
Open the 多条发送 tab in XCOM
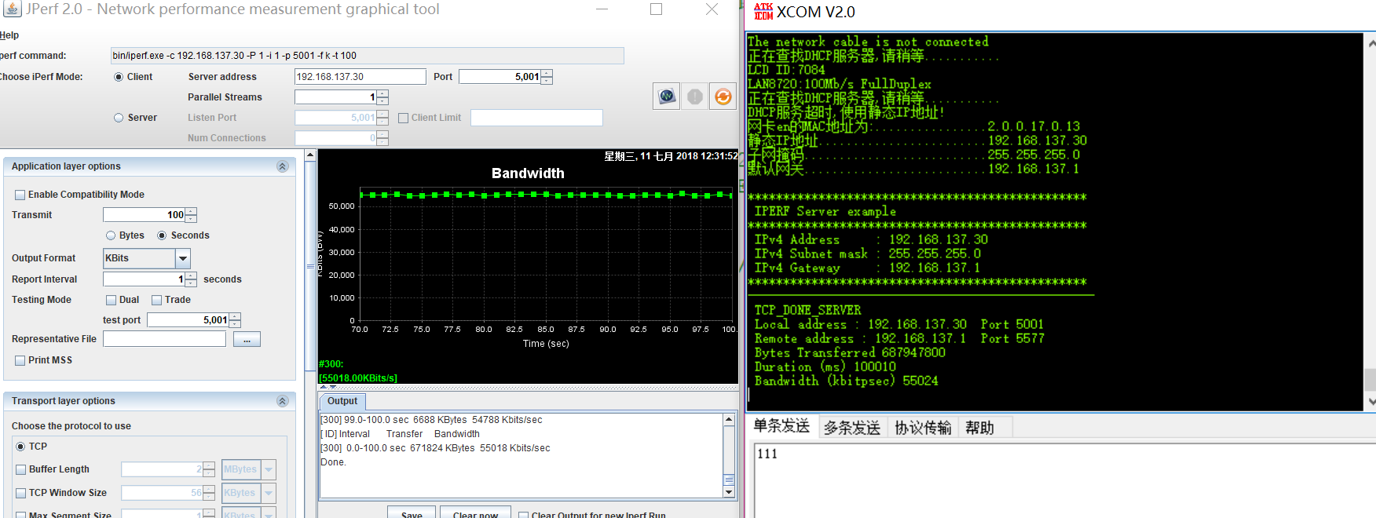coord(852,428)
